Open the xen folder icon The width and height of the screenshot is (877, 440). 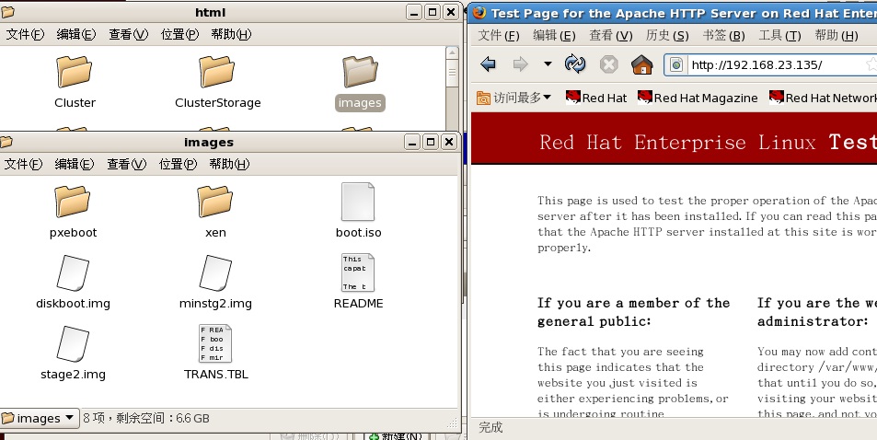[214, 202]
